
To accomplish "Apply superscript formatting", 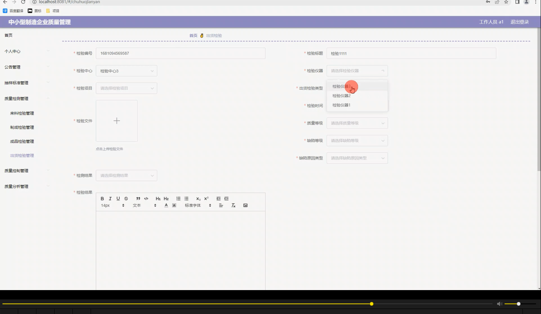I will (x=206, y=198).
